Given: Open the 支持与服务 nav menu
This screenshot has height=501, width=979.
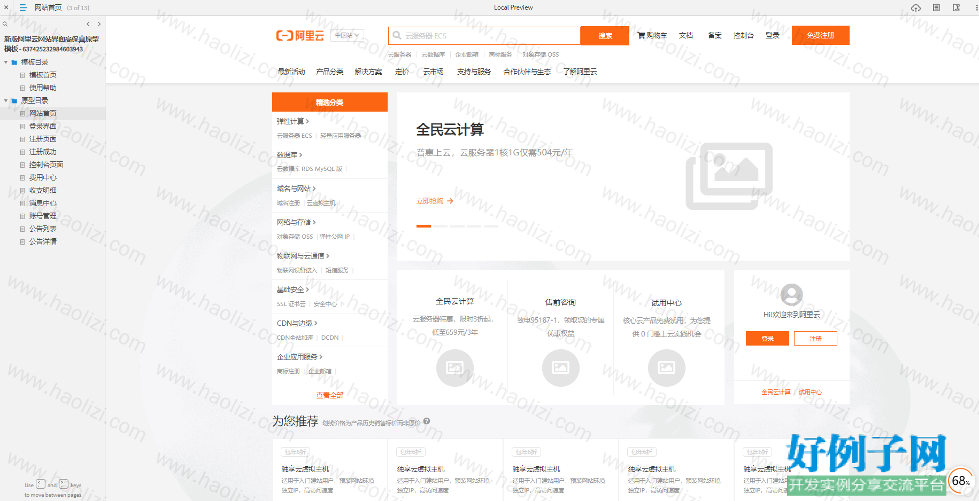Looking at the screenshot, I should click(x=474, y=72).
